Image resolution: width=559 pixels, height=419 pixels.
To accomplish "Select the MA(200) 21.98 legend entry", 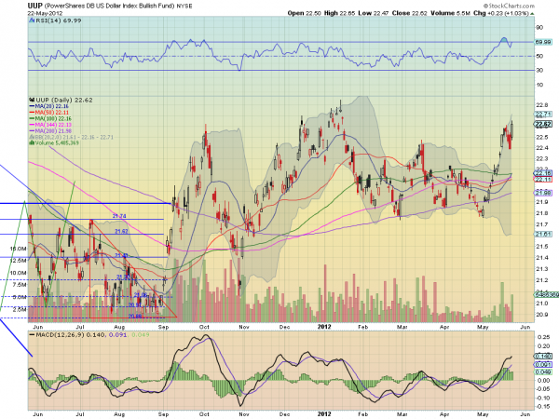I will (x=50, y=130).
